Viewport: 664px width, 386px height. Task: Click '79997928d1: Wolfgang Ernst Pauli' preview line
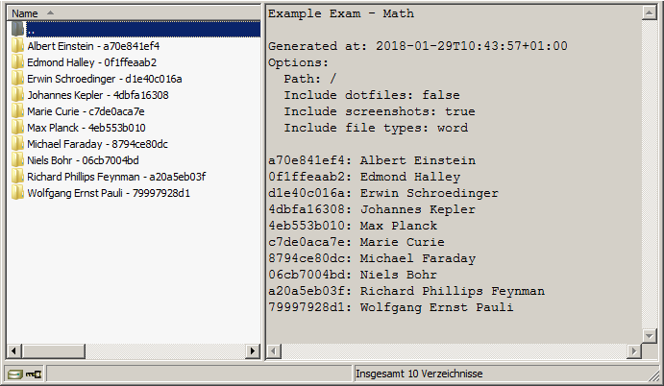click(x=391, y=307)
